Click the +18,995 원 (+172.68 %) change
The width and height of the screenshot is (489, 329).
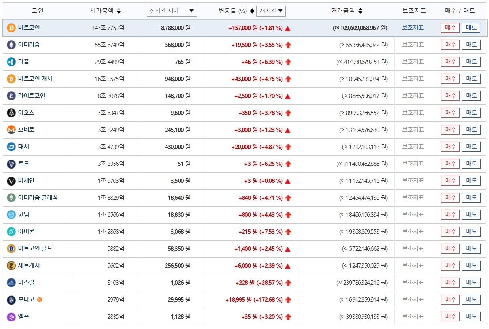click(254, 300)
